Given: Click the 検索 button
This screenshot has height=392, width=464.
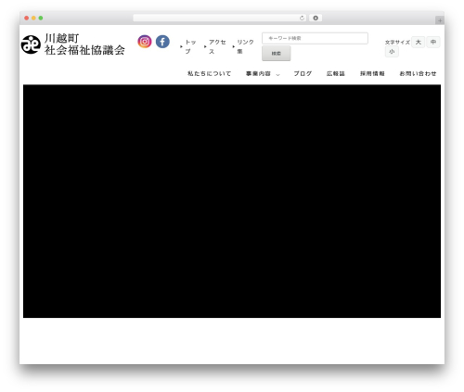Looking at the screenshot, I should coord(277,54).
